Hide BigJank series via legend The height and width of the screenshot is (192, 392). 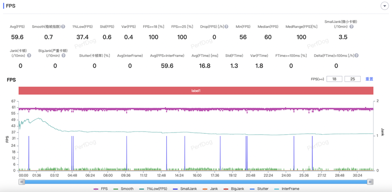click(x=233, y=189)
